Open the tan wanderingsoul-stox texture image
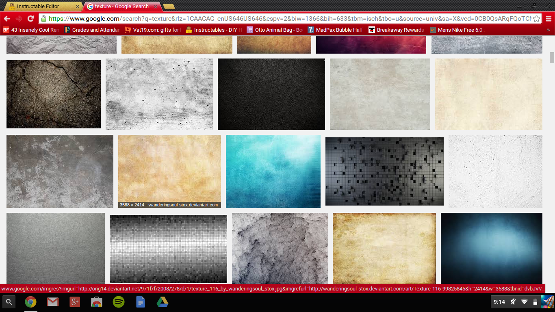 [x=169, y=171]
